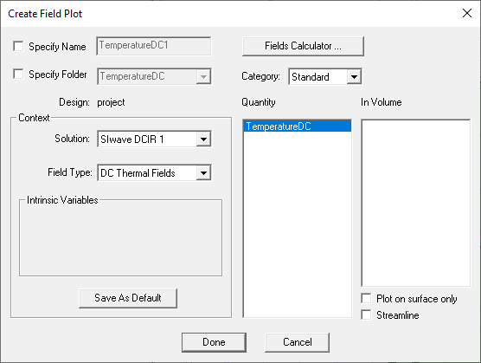Select TemperatureDC in Quantity list

(x=298, y=126)
